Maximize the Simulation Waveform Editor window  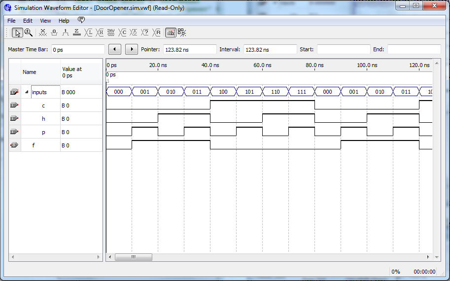coord(416,5)
